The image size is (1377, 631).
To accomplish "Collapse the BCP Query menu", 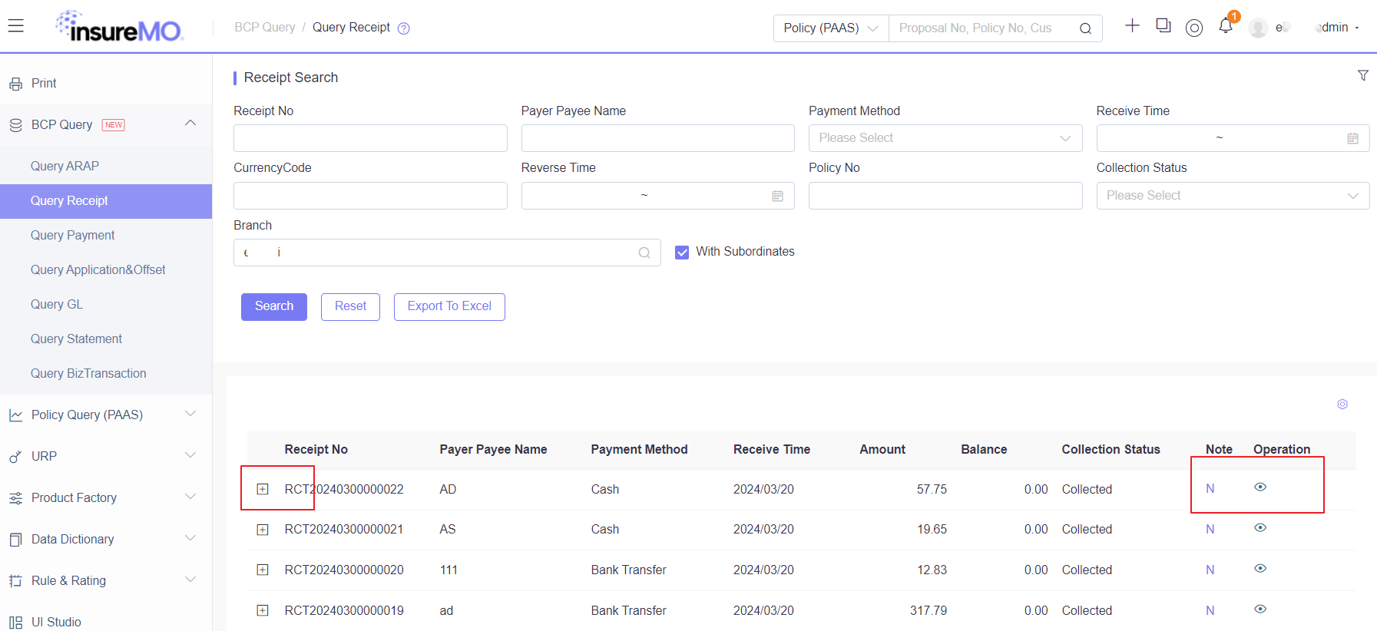I will pos(190,123).
